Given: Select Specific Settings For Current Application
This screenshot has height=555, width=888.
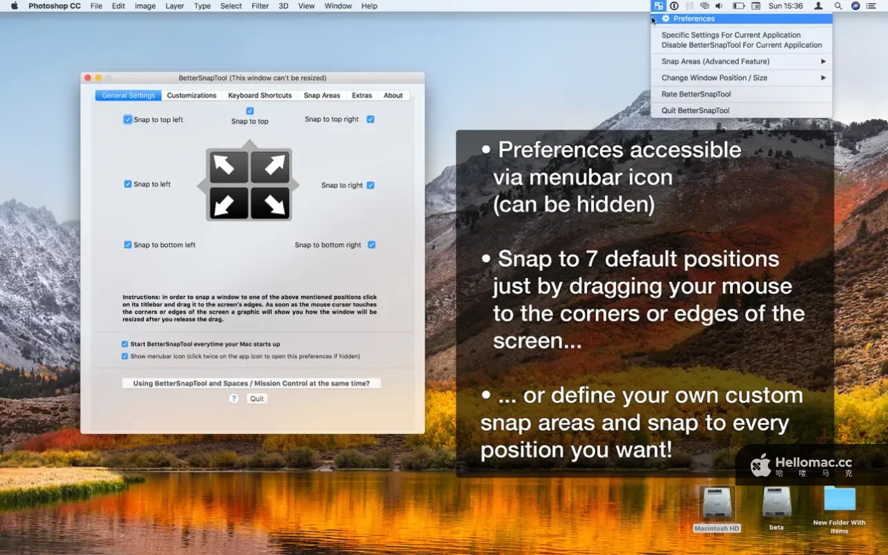Looking at the screenshot, I should [x=741, y=35].
